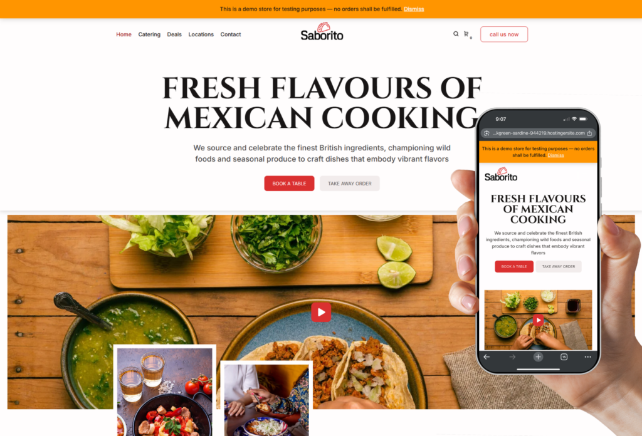This screenshot has height=436, width=642.
Task: Dismiss the orange demo store banner
Action: click(x=414, y=9)
